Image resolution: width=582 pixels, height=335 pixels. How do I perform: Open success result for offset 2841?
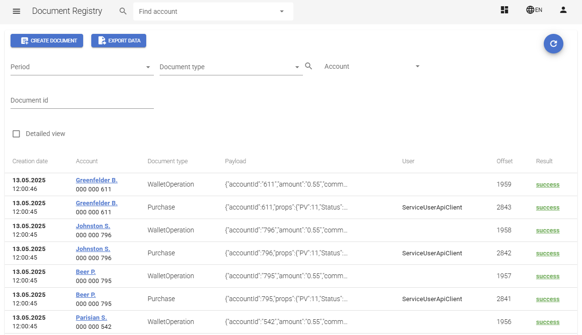(x=547, y=299)
